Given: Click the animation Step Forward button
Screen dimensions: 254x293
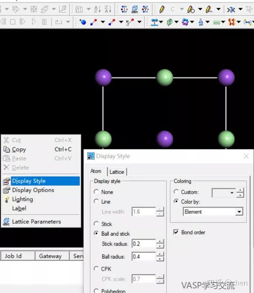Looking at the screenshot, I should (22, 22).
